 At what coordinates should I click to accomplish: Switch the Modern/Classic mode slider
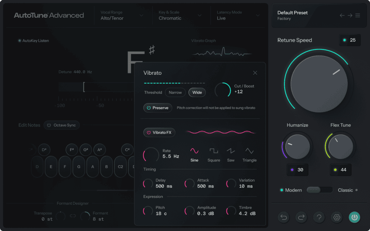pyautogui.click(x=319, y=190)
